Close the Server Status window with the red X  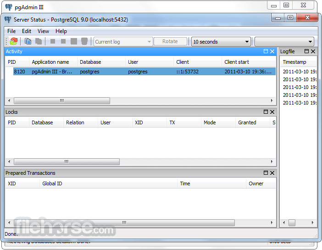[x=307, y=18]
